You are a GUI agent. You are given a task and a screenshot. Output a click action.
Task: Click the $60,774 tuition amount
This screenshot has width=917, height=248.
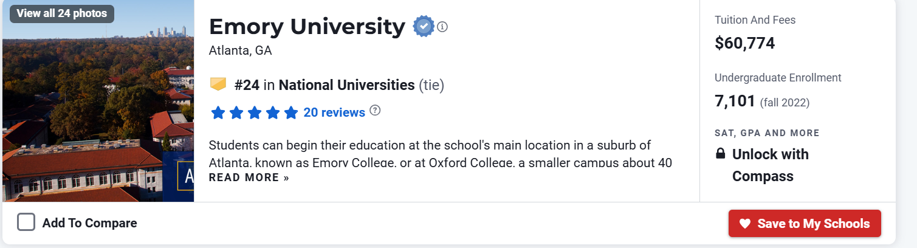pyautogui.click(x=744, y=43)
